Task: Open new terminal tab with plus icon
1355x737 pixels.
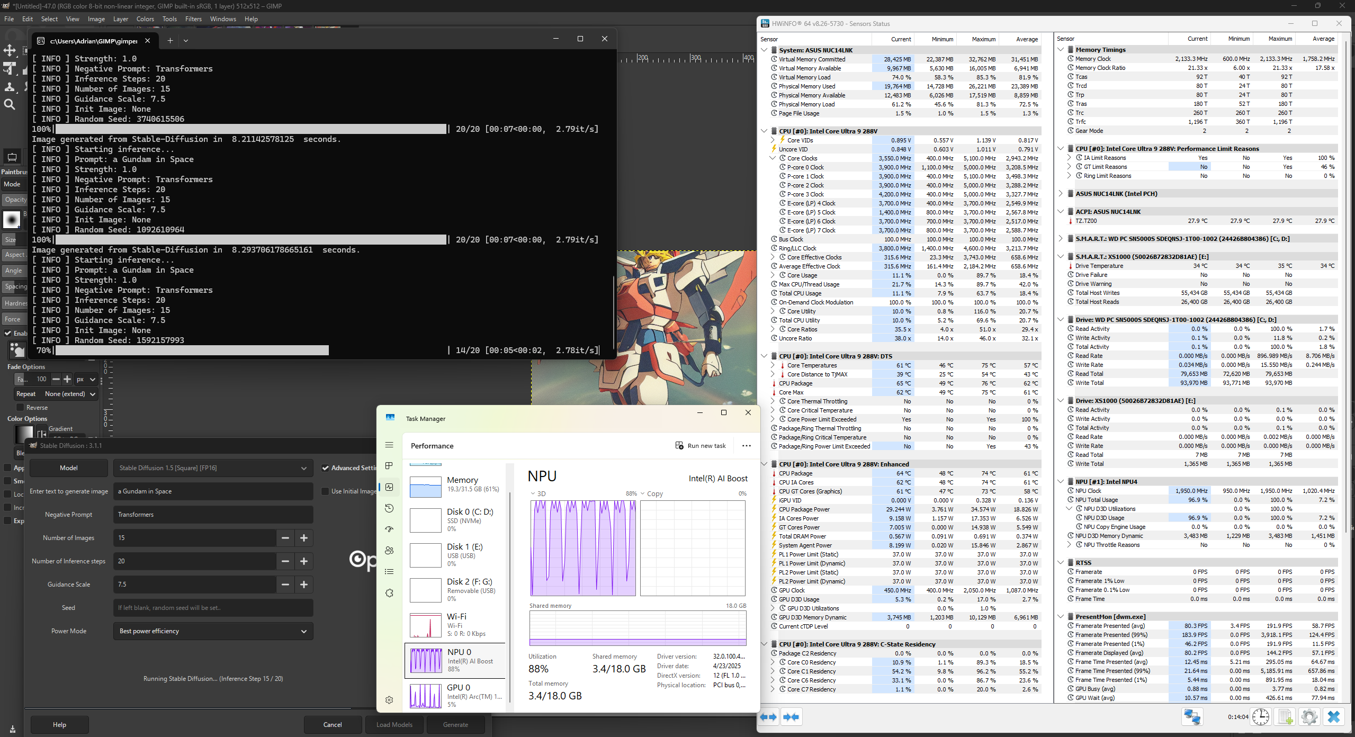Action: click(x=170, y=41)
